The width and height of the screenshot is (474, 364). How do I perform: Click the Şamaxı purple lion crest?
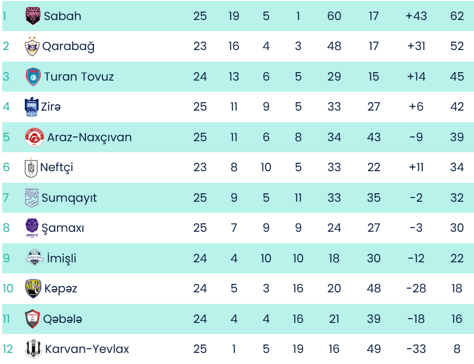pos(32,228)
